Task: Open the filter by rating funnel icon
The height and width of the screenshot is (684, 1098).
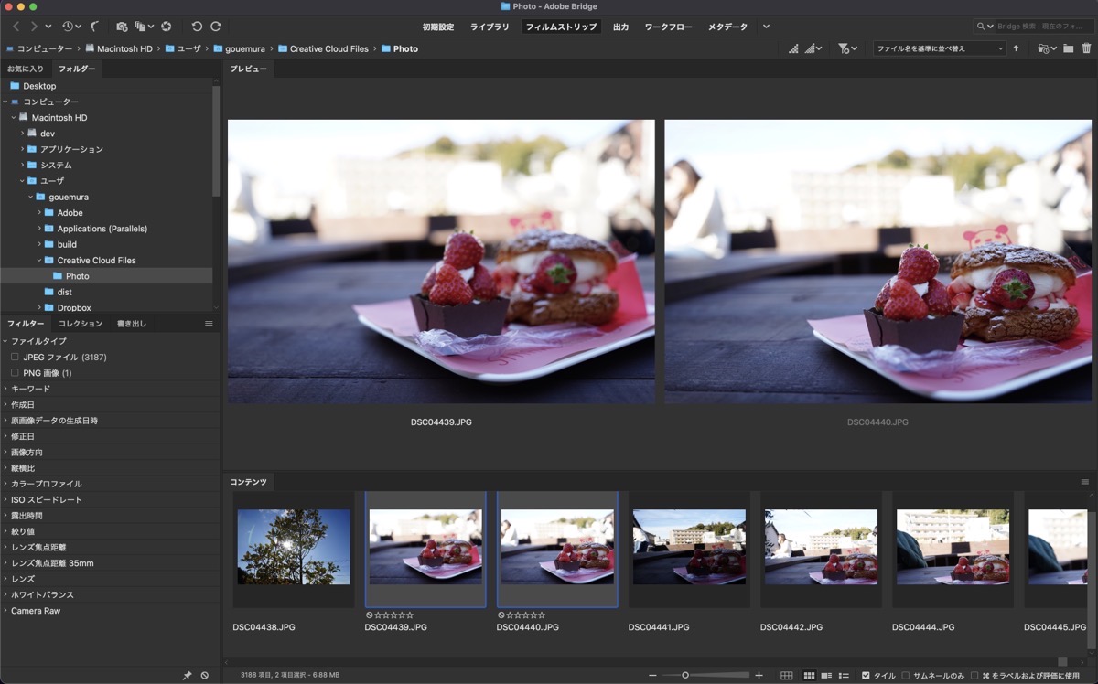Action: click(x=847, y=48)
